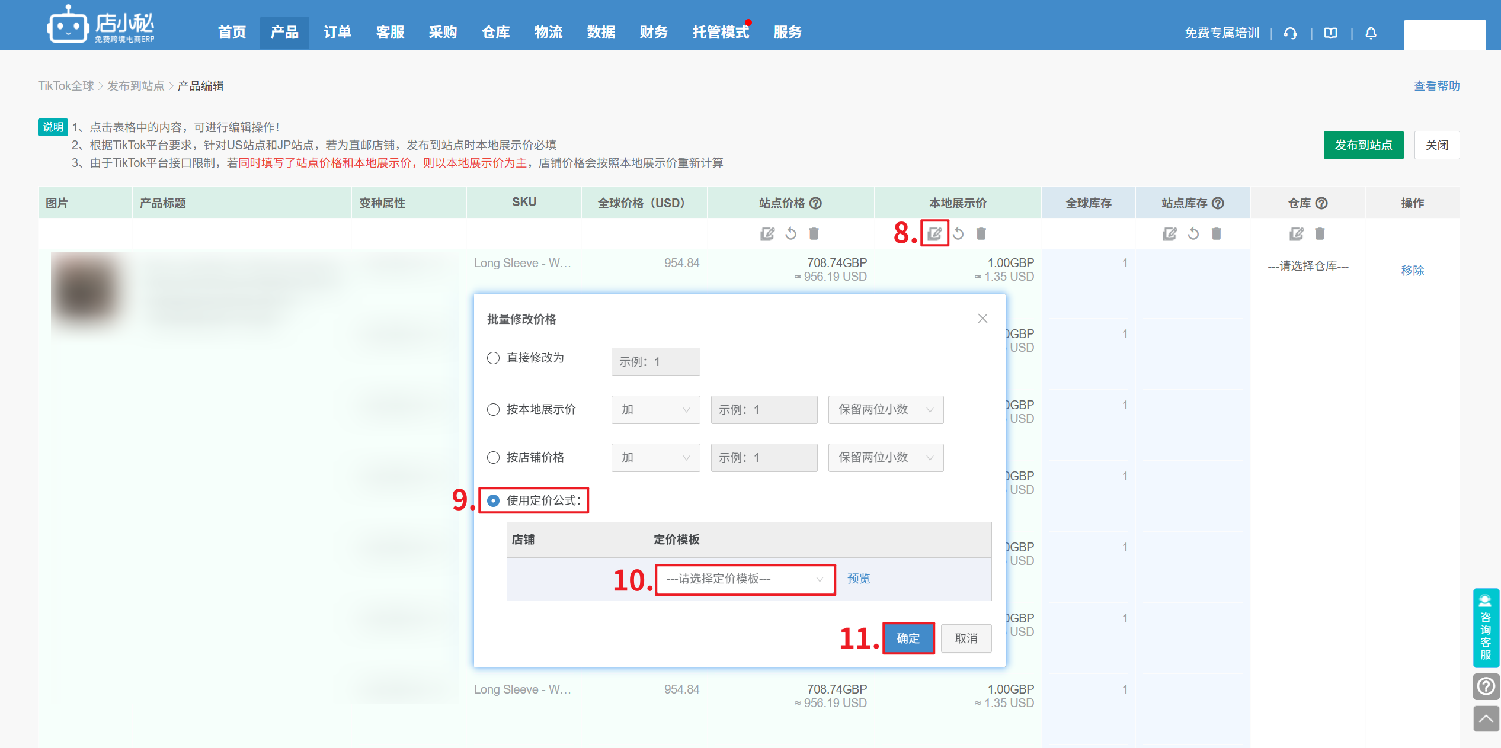
Task: Expand 加 operator dropdown for 按店铺价格
Action: click(x=655, y=458)
